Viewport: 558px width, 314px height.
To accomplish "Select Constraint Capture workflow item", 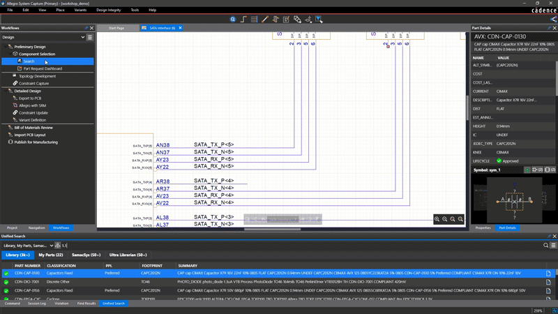I will pyautogui.click(x=33, y=83).
